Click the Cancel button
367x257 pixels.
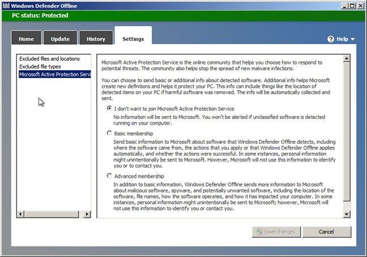(x=327, y=232)
